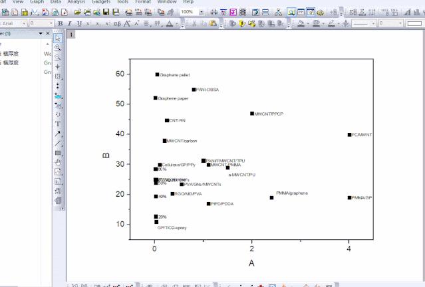Select the Line tool
Image resolution: width=425 pixels, height=287 pixels.
tap(58, 143)
